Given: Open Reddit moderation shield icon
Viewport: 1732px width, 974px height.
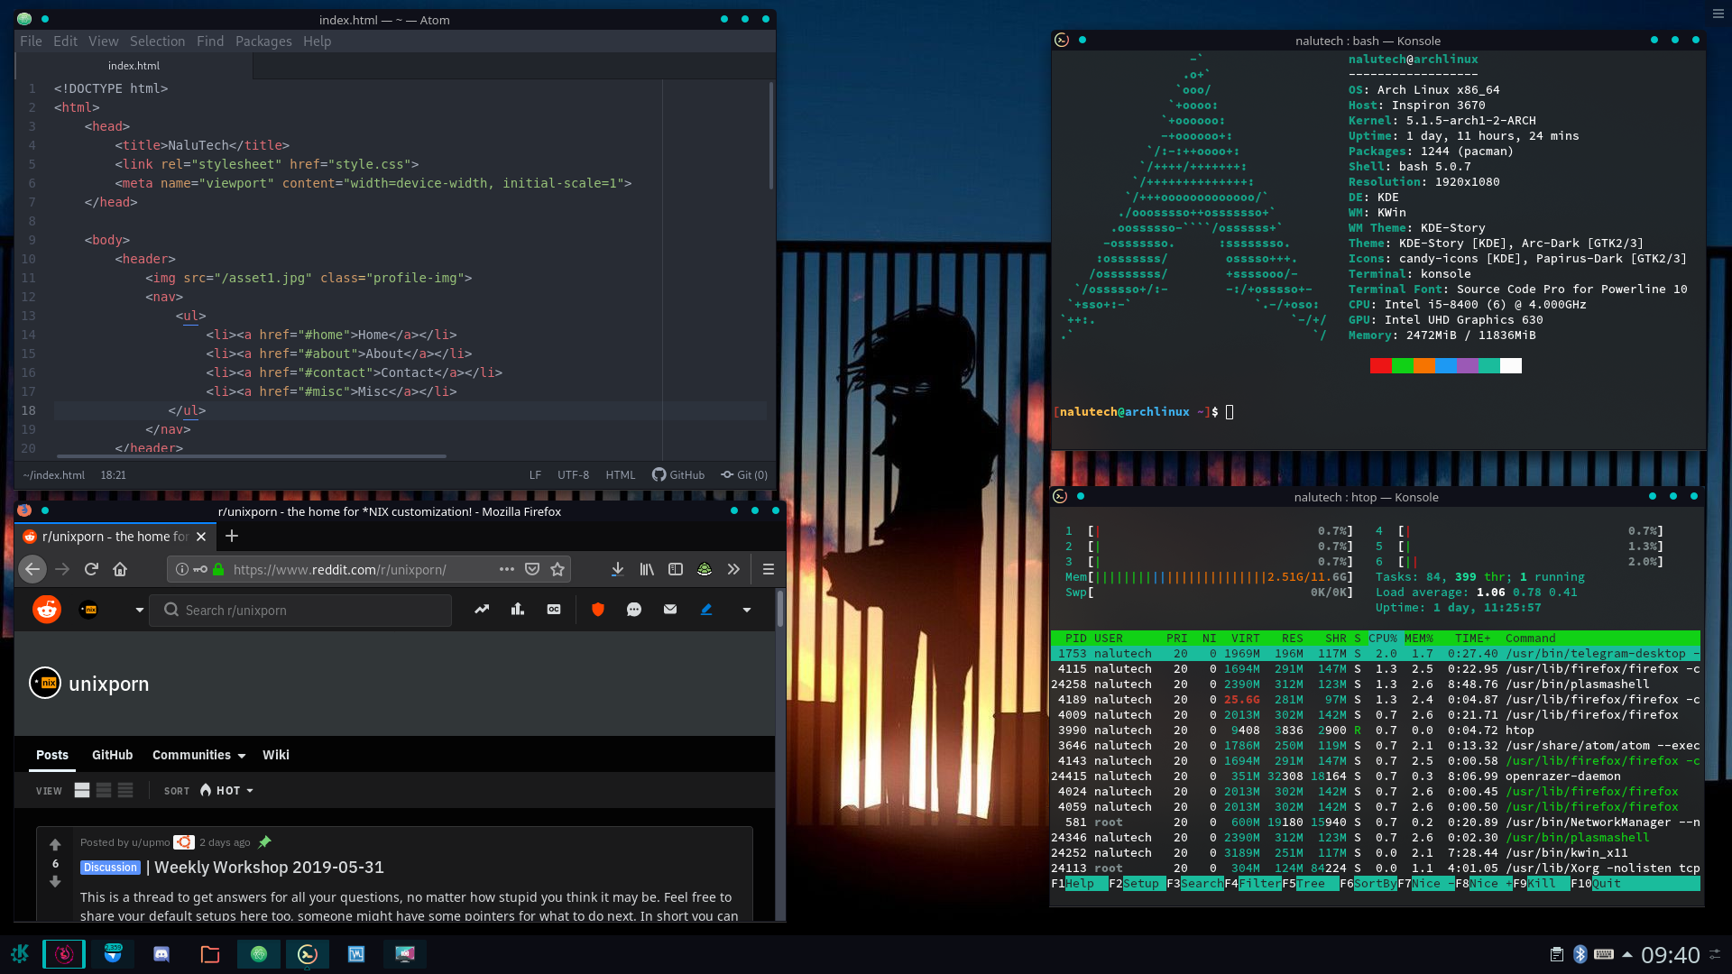Looking at the screenshot, I should click(597, 610).
